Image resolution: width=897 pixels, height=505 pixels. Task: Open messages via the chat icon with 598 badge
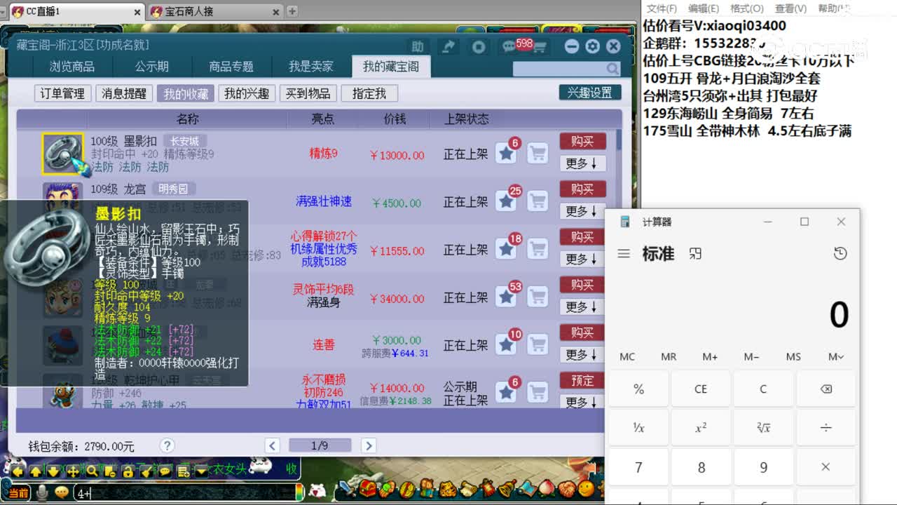pyautogui.click(x=509, y=46)
